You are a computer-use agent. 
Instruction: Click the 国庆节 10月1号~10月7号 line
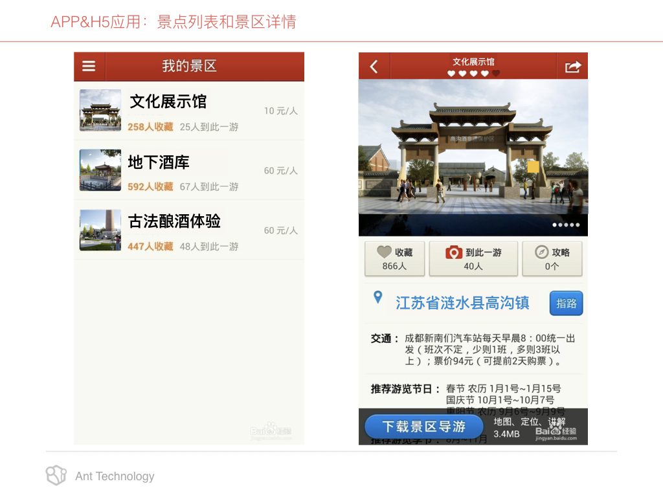point(500,400)
